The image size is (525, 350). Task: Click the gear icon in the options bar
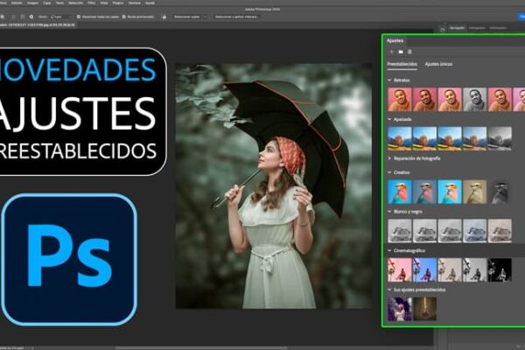(31, 17)
